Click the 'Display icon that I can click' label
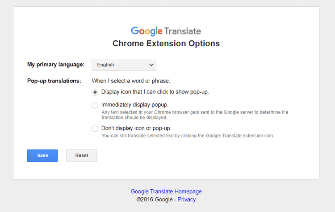Image resolution: width=335 pixels, height=212 pixels. tap(155, 92)
